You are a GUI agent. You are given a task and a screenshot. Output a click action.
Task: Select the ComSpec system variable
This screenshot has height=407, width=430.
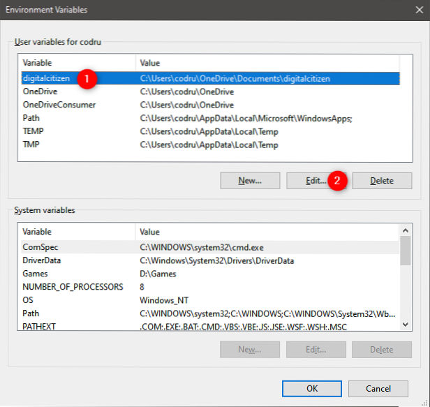pyautogui.click(x=39, y=247)
